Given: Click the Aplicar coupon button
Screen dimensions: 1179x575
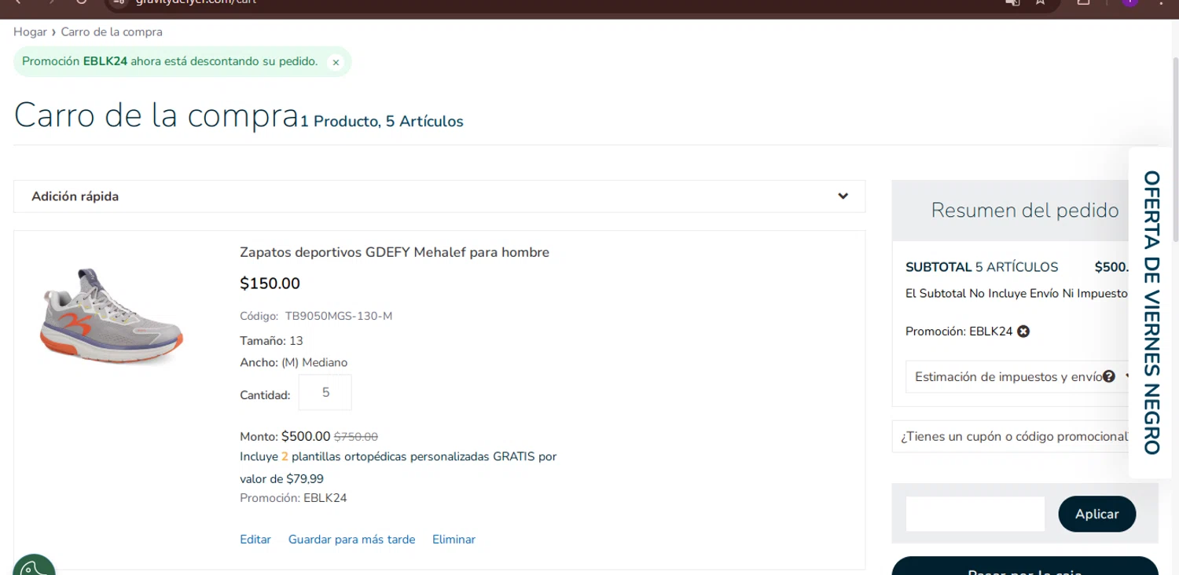Looking at the screenshot, I should 1096,514.
